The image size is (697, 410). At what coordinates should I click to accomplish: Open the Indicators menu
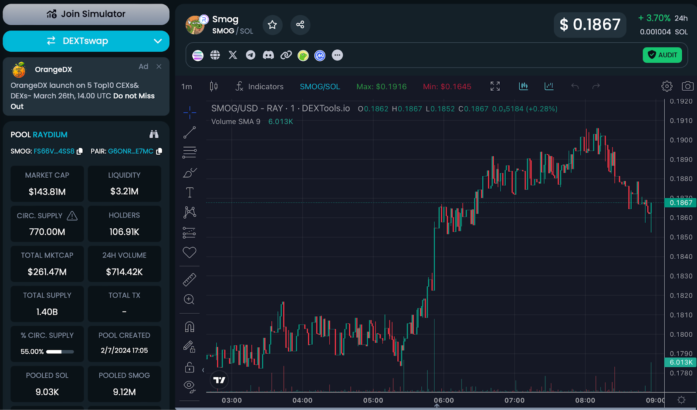(260, 86)
